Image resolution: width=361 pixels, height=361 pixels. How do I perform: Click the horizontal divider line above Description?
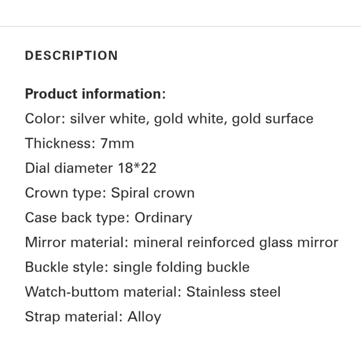180,27
